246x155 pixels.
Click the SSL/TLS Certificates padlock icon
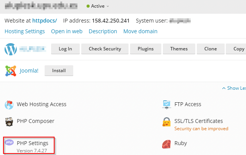167,122
